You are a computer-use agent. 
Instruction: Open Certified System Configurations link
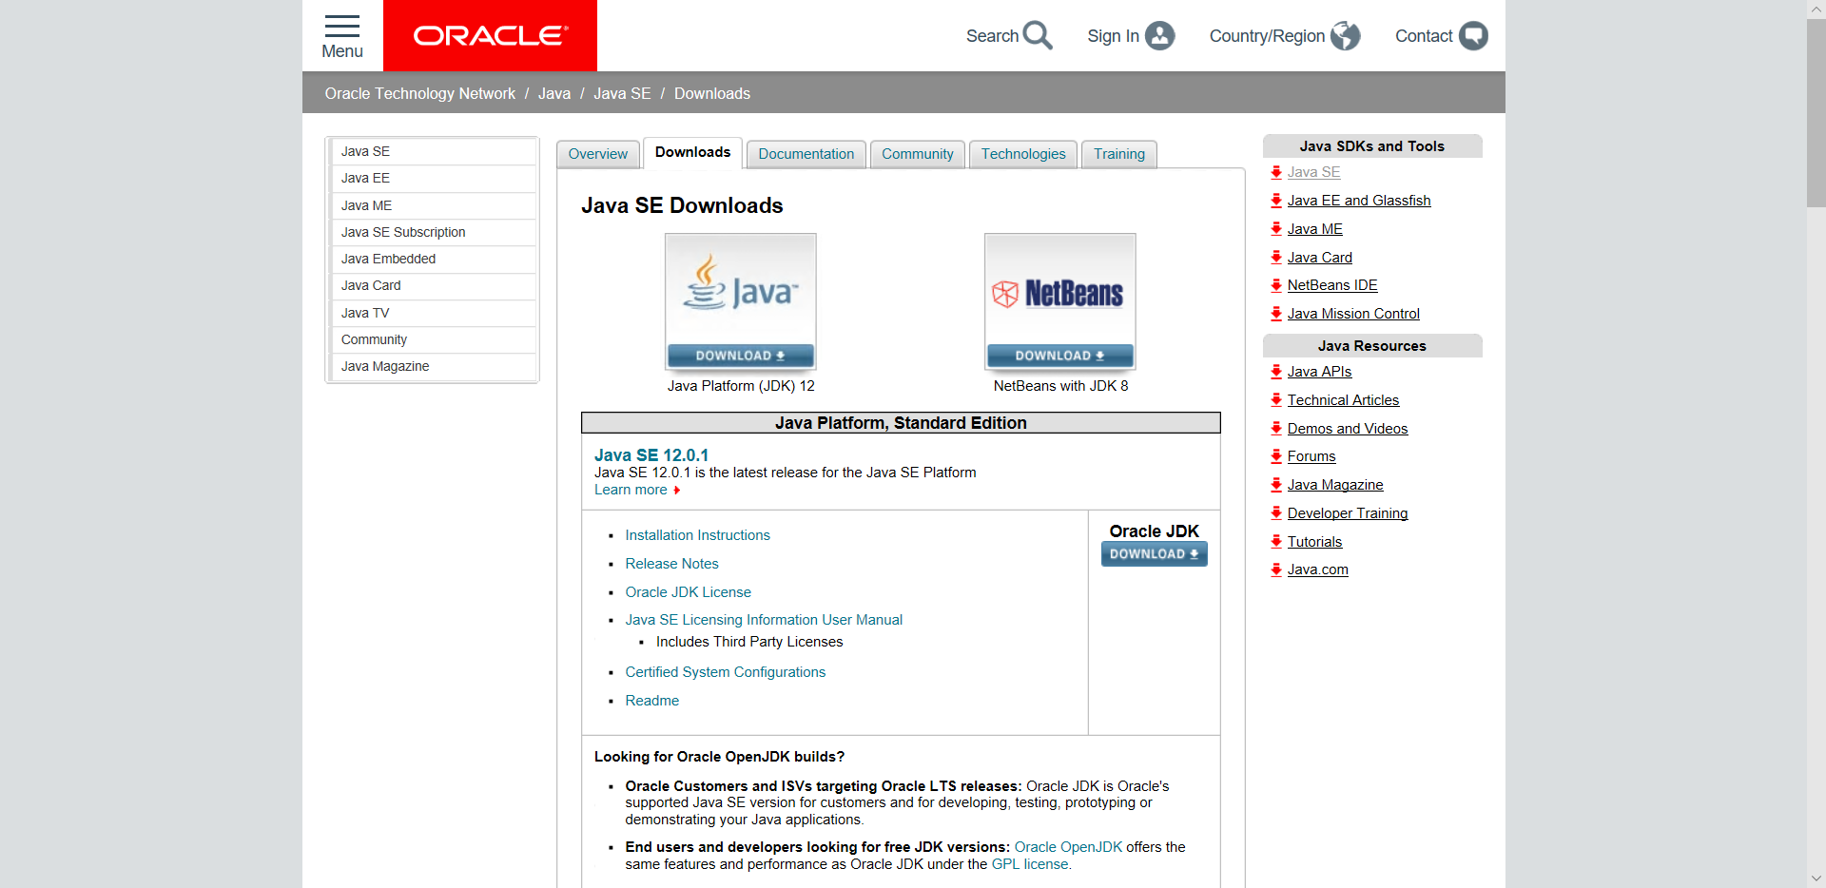(725, 672)
